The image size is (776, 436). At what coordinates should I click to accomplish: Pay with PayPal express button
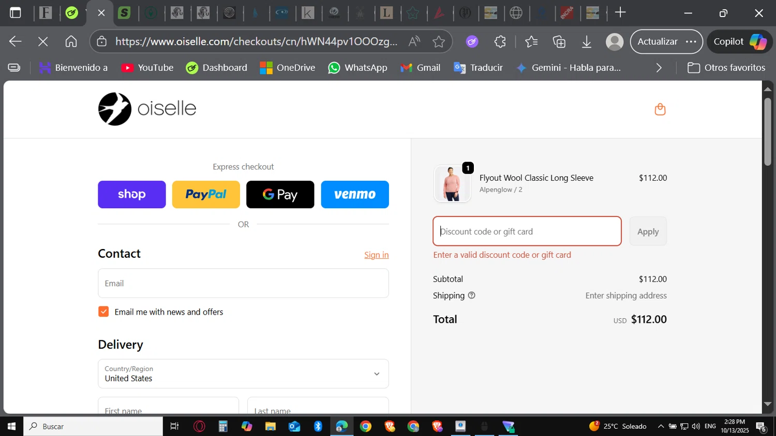pos(206,194)
